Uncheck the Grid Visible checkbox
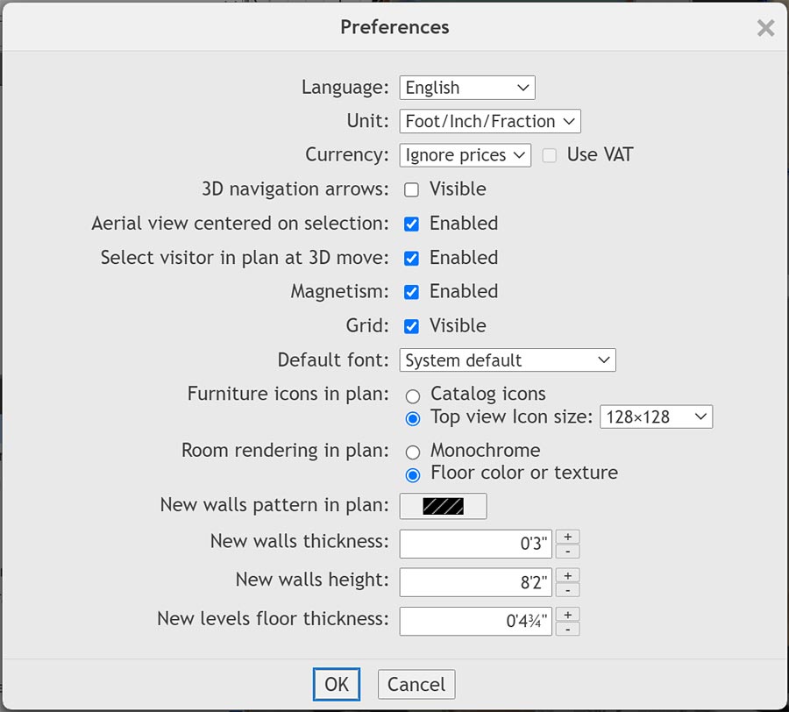Image resolution: width=789 pixels, height=712 pixels. (x=411, y=326)
